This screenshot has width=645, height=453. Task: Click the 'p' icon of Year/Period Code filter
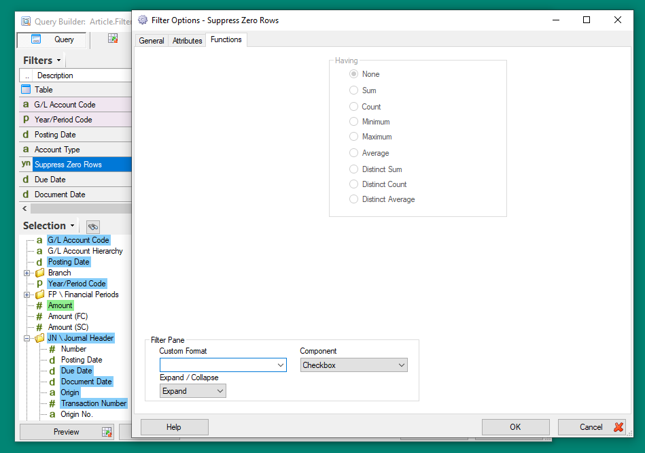[x=26, y=120]
